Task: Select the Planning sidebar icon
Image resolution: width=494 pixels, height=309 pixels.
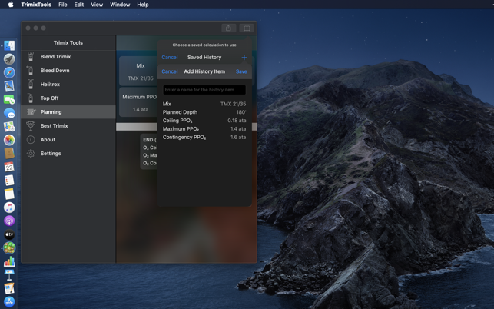Action: pyautogui.click(x=31, y=112)
